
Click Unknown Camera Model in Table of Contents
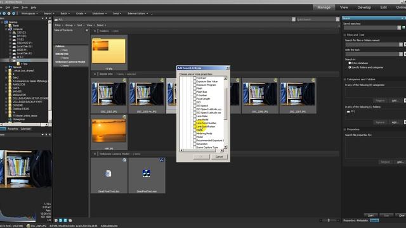tap(70, 62)
